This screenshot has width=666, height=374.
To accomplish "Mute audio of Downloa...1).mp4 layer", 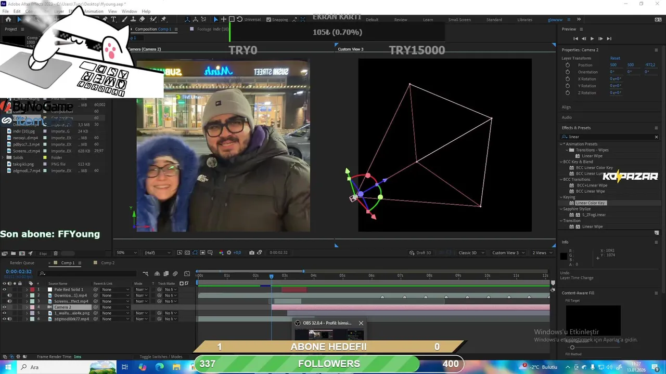I will [9, 295].
